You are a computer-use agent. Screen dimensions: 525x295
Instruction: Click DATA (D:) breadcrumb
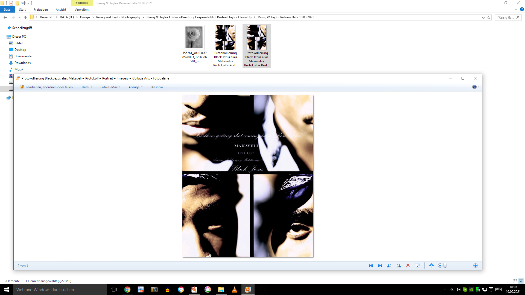pyautogui.click(x=67, y=17)
